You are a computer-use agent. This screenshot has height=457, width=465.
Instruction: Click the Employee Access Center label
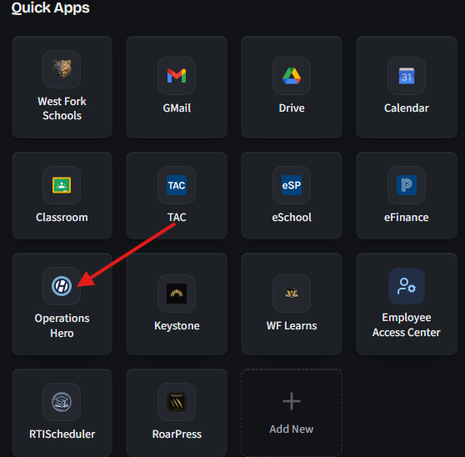[x=407, y=325]
